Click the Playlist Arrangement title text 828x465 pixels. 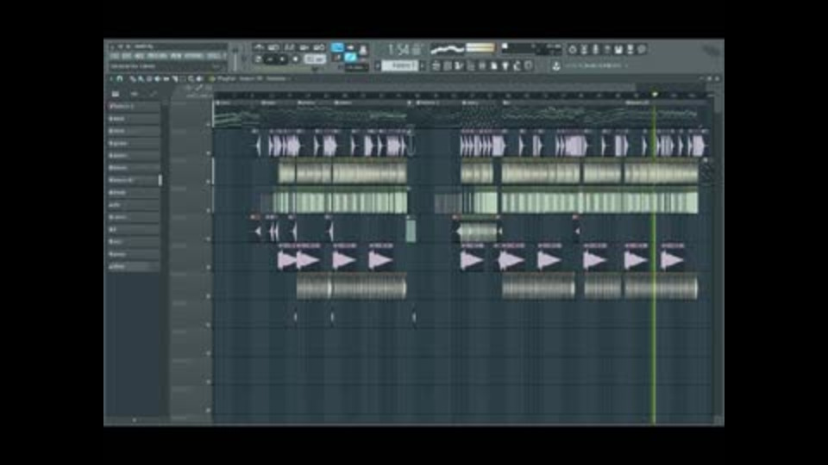pos(254,78)
